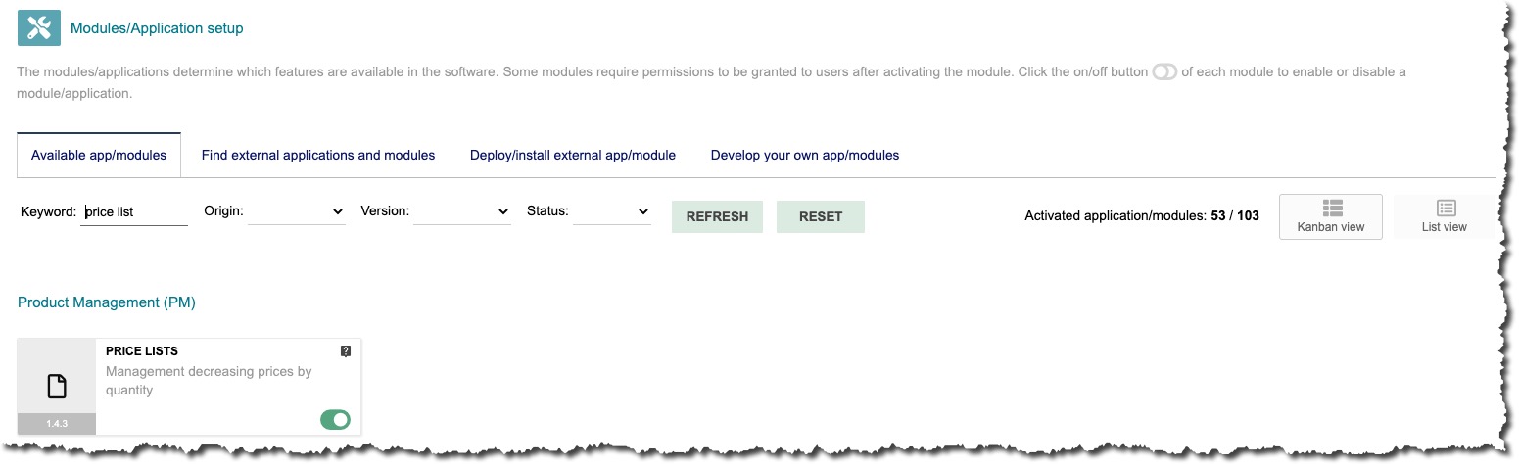1519x464 pixels.
Task: Switch to List view
Action: (x=1445, y=216)
